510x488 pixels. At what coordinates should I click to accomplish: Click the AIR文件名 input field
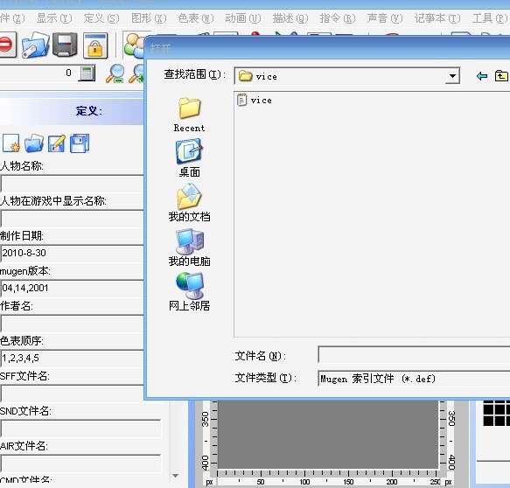tap(80, 463)
